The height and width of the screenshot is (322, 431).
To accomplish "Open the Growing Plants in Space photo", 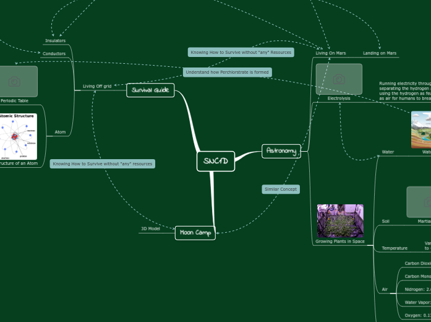I will pos(340,220).
